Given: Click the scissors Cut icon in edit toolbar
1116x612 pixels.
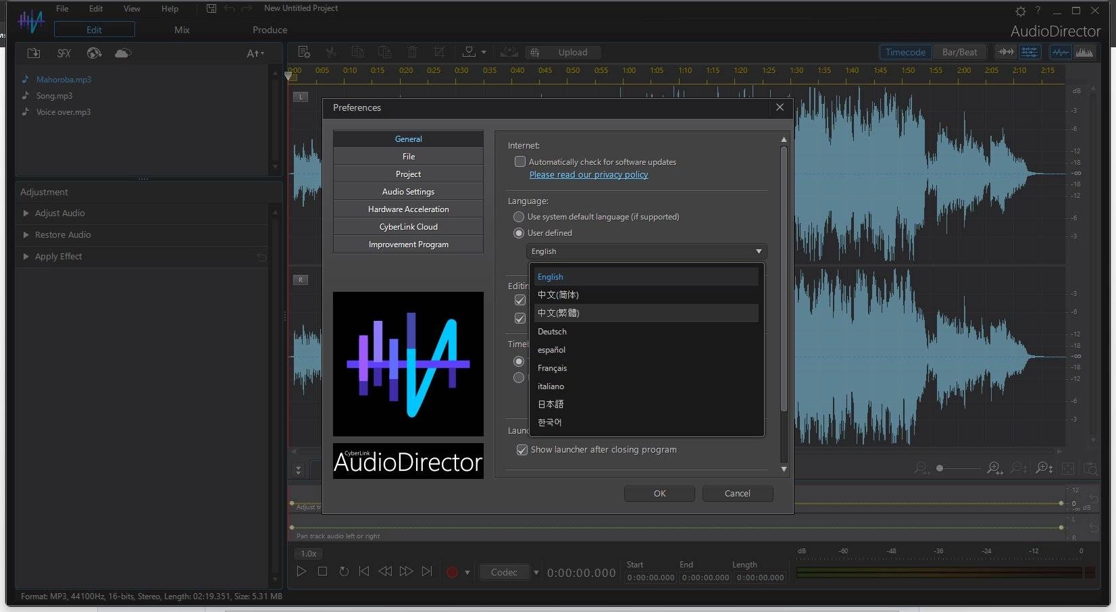Looking at the screenshot, I should pyautogui.click(x=330, y=52).
